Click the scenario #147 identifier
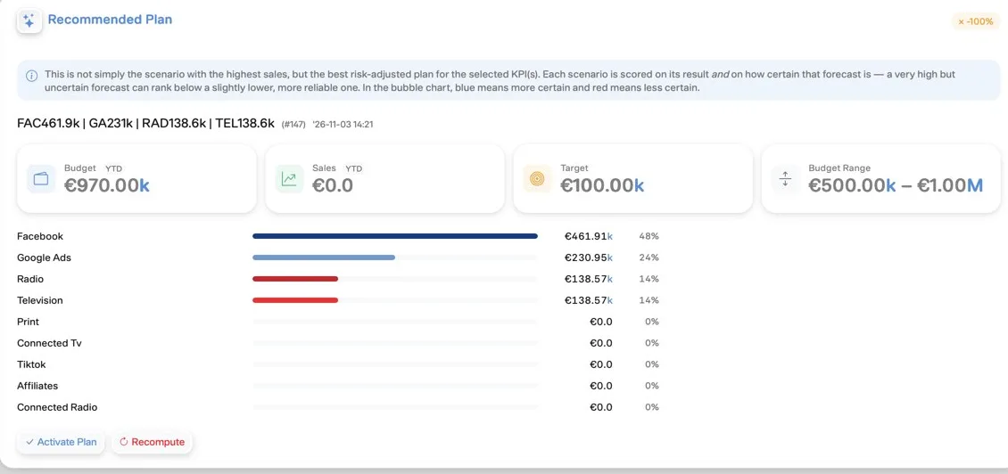 293,124
